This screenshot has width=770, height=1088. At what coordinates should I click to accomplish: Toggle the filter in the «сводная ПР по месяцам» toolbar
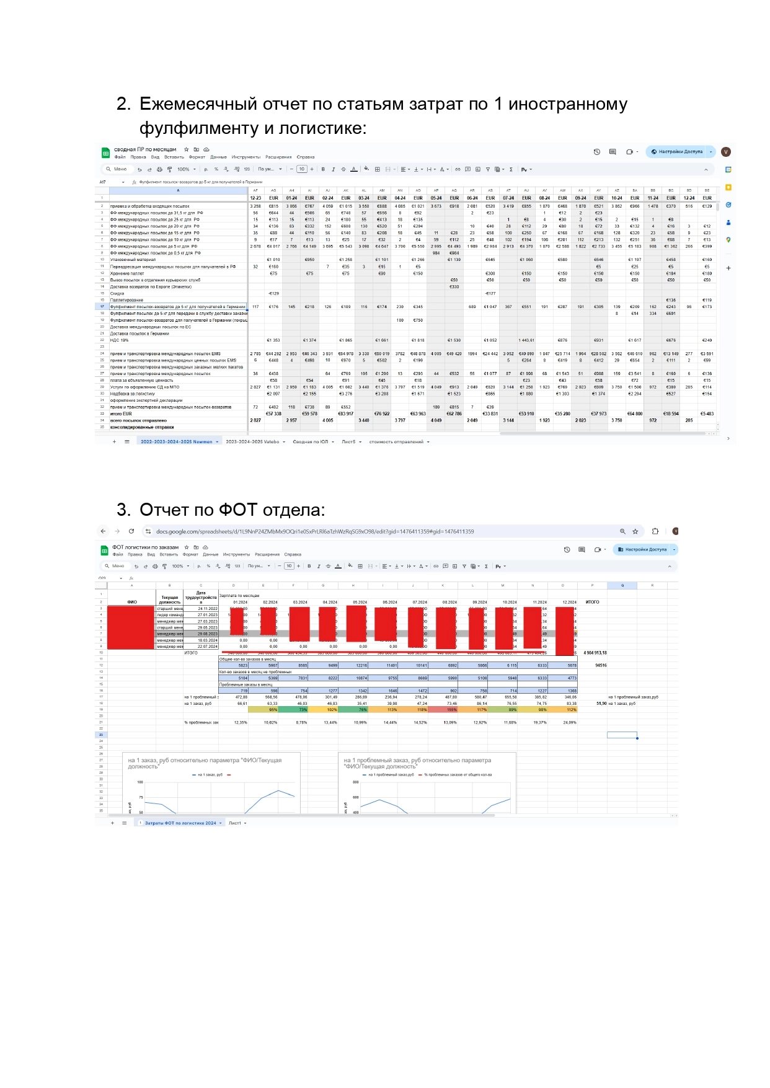[x=487, y=169]
